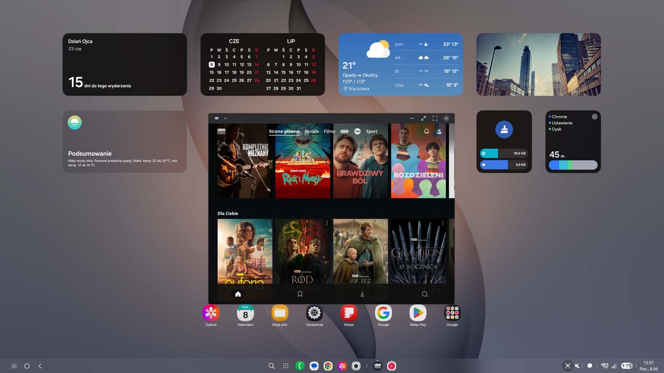
Task: Open the Camera app in taskbar
Action: pos(356,366)
